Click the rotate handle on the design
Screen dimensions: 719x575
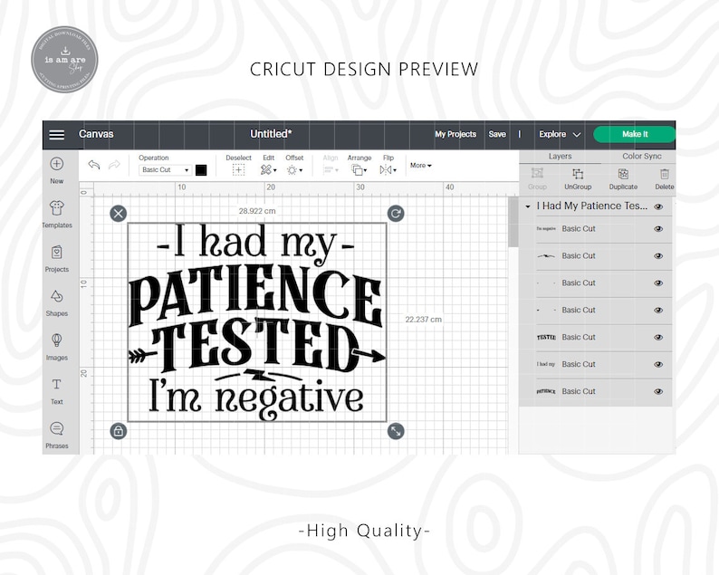[x=396, y=213]
